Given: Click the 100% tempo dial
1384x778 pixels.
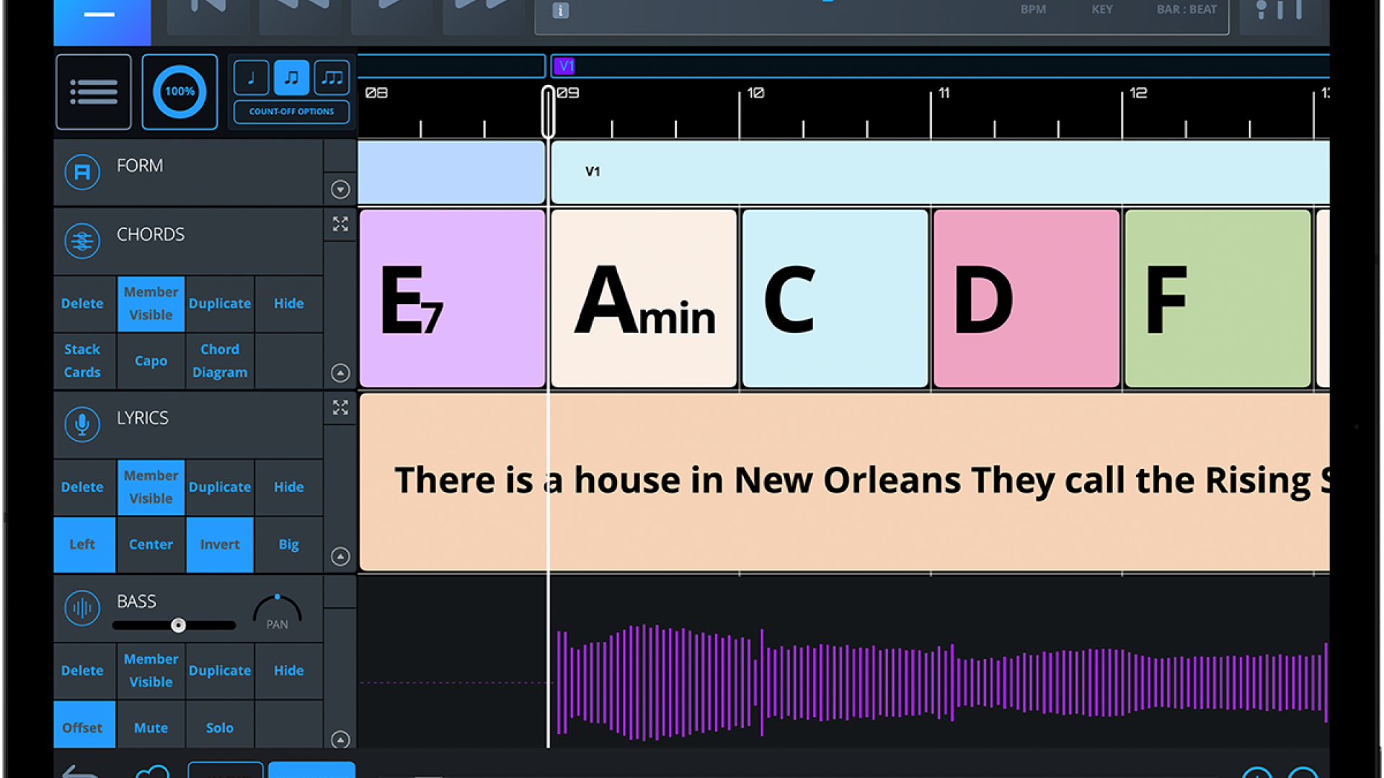Looking at the screenshot, I should click(179, 91).
